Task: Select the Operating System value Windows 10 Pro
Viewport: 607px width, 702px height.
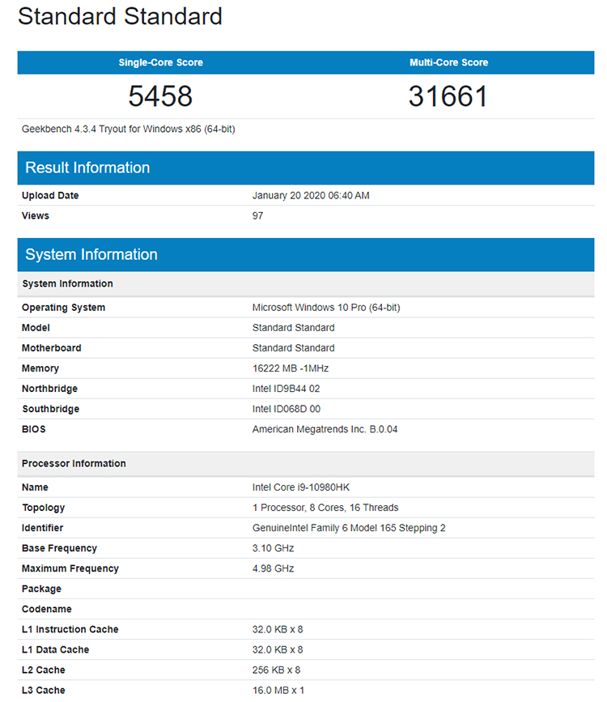Action: [x=326, y=308]
